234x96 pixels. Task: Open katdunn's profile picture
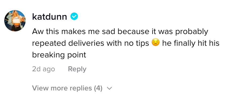(15, 21)
